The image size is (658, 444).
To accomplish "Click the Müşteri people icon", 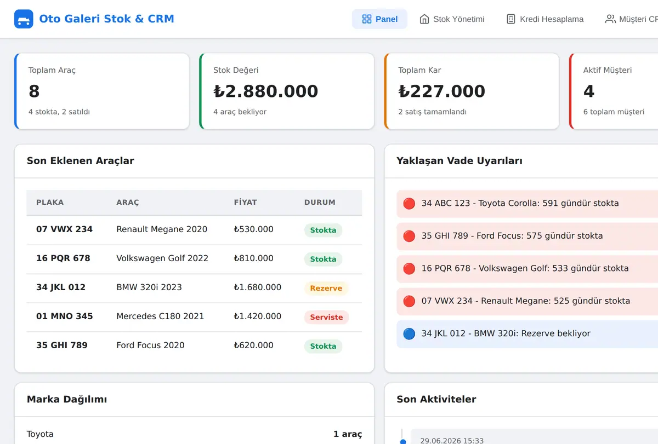I will (610, 19).
